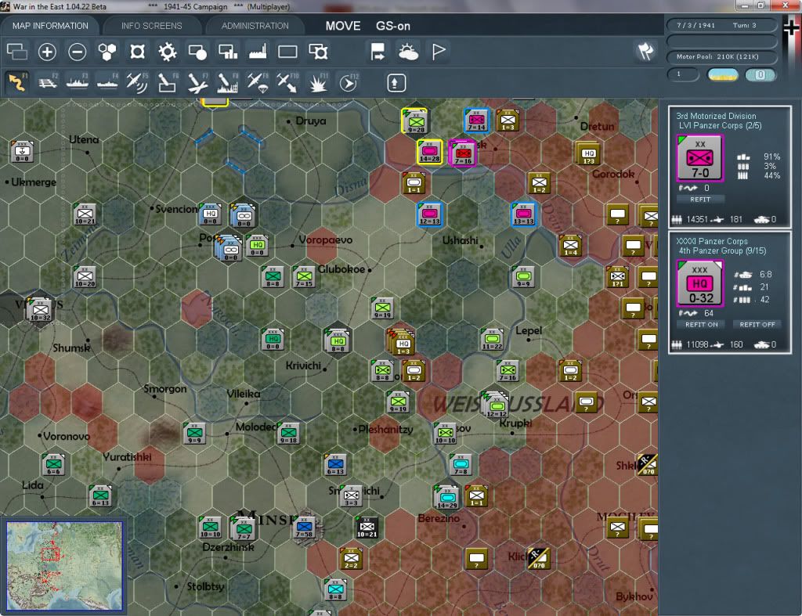Select air transport F9 parachute icon
Image resolution: width=802 pixels, height=616 pixels.
[x=257, y=82]
